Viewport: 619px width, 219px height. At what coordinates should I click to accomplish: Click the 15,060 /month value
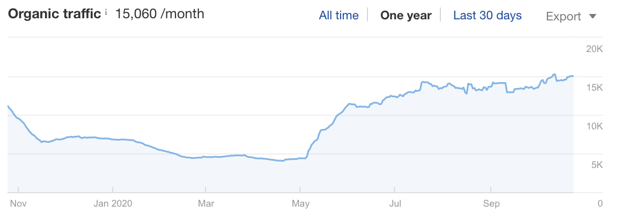(159, 14)
